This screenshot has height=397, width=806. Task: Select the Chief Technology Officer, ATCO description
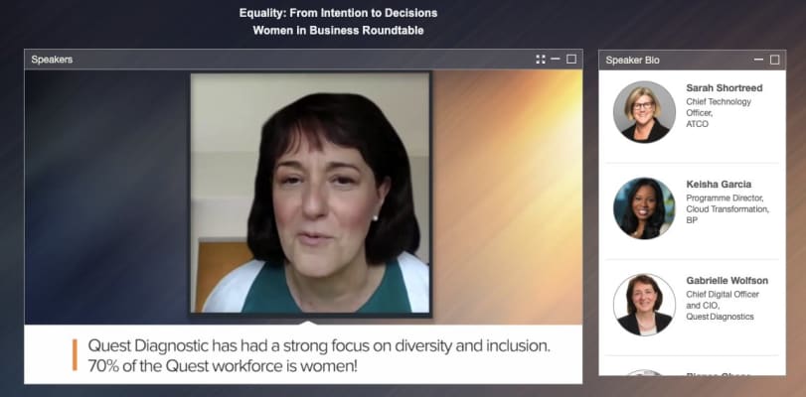719,112
